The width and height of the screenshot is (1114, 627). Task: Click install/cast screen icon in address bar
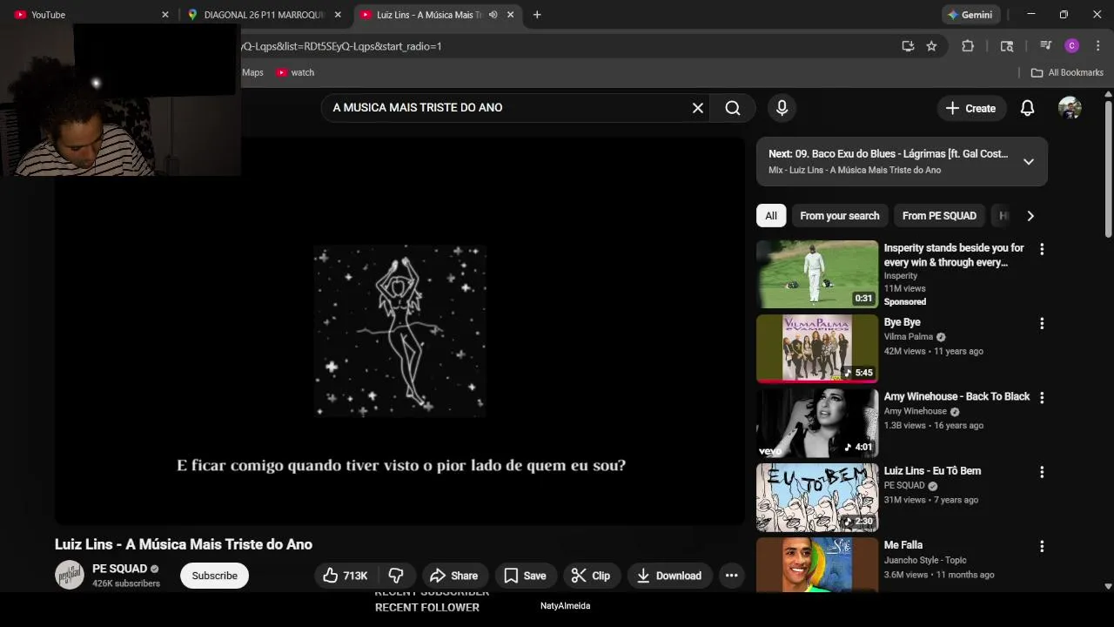[908, 46]
